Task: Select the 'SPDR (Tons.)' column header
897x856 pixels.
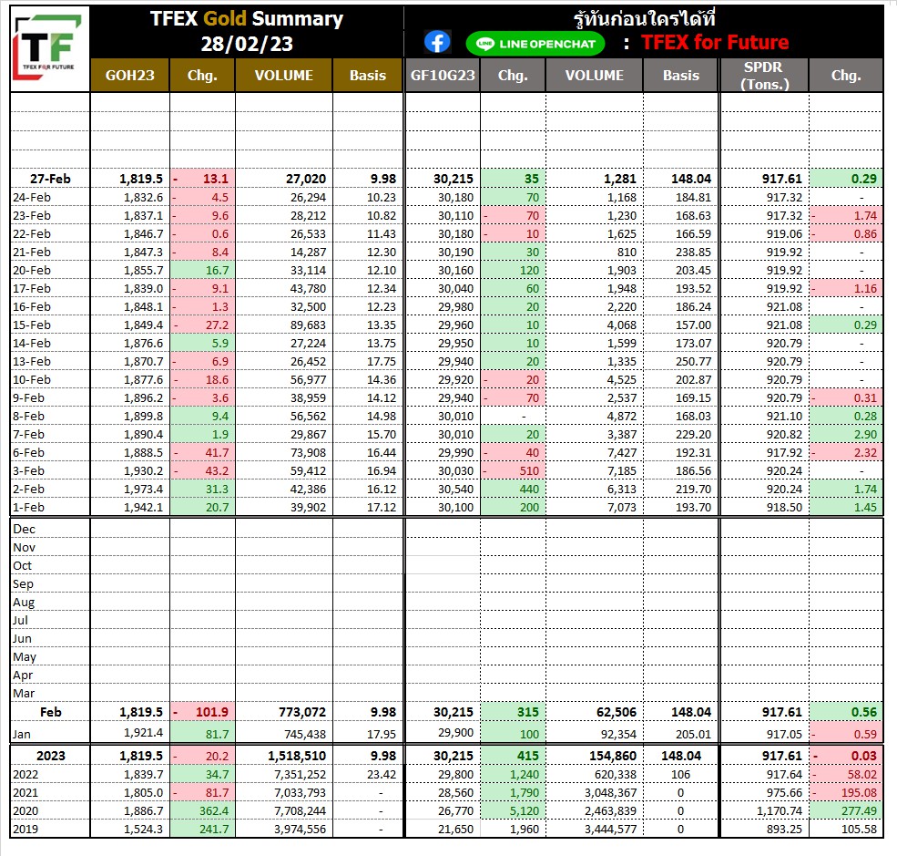Action: coord(764,75)
